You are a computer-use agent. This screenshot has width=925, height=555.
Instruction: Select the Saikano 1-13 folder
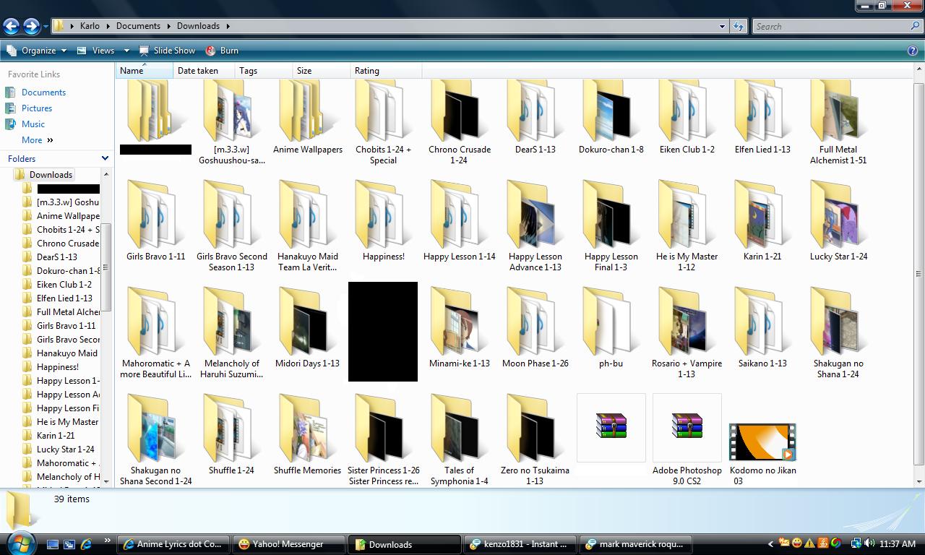(762, 327)
